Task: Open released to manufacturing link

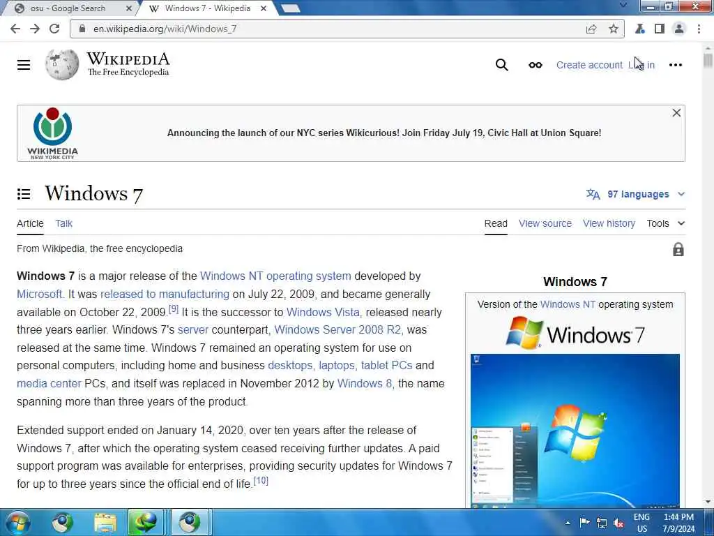Action: pos(165,294)
